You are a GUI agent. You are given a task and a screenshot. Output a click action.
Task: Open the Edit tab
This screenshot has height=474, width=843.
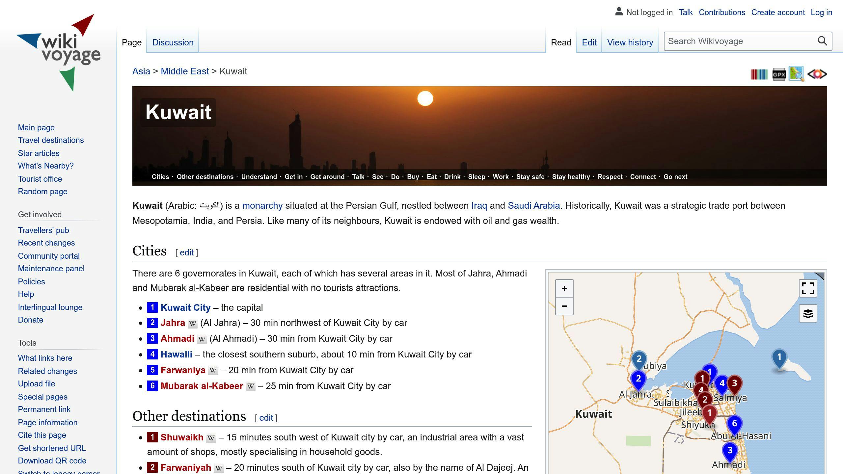point(589,42)
